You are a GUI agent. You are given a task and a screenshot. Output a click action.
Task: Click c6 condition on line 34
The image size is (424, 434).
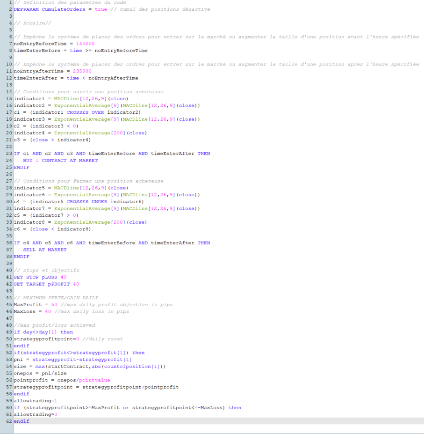(52, 229)
